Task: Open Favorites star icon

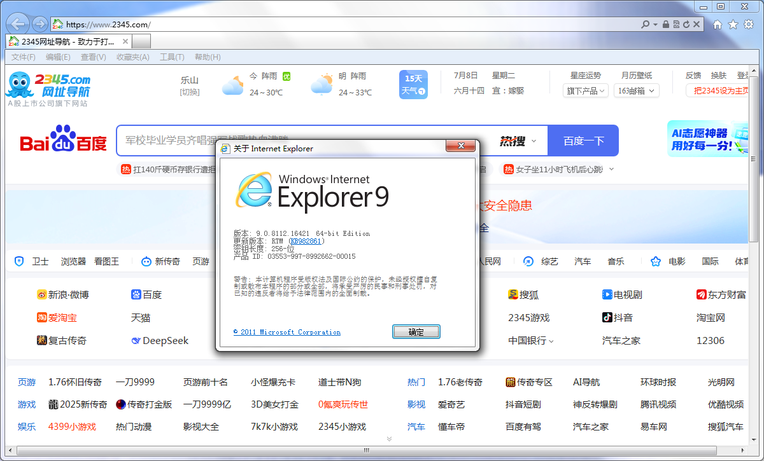Action: click(x=733, y=24)
